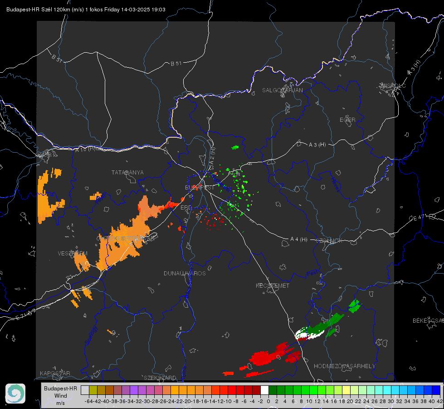The height and width of the screenshot is (409, 444).
Task: Click the radar title text with date 14-03-2025
Action: click(86, 10)
